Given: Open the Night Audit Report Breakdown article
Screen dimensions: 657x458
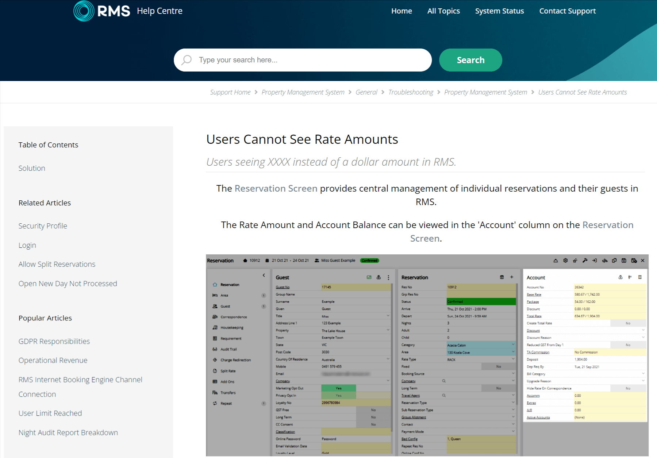Looking at the screenshot, I should [68, 432].
